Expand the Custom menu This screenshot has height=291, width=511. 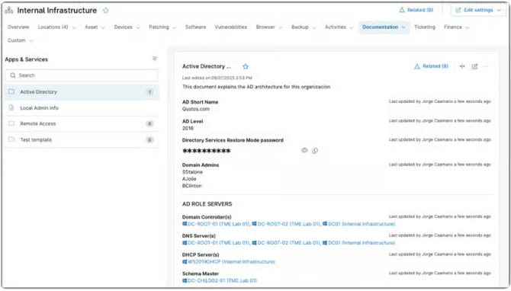click(x=31, y=40)
